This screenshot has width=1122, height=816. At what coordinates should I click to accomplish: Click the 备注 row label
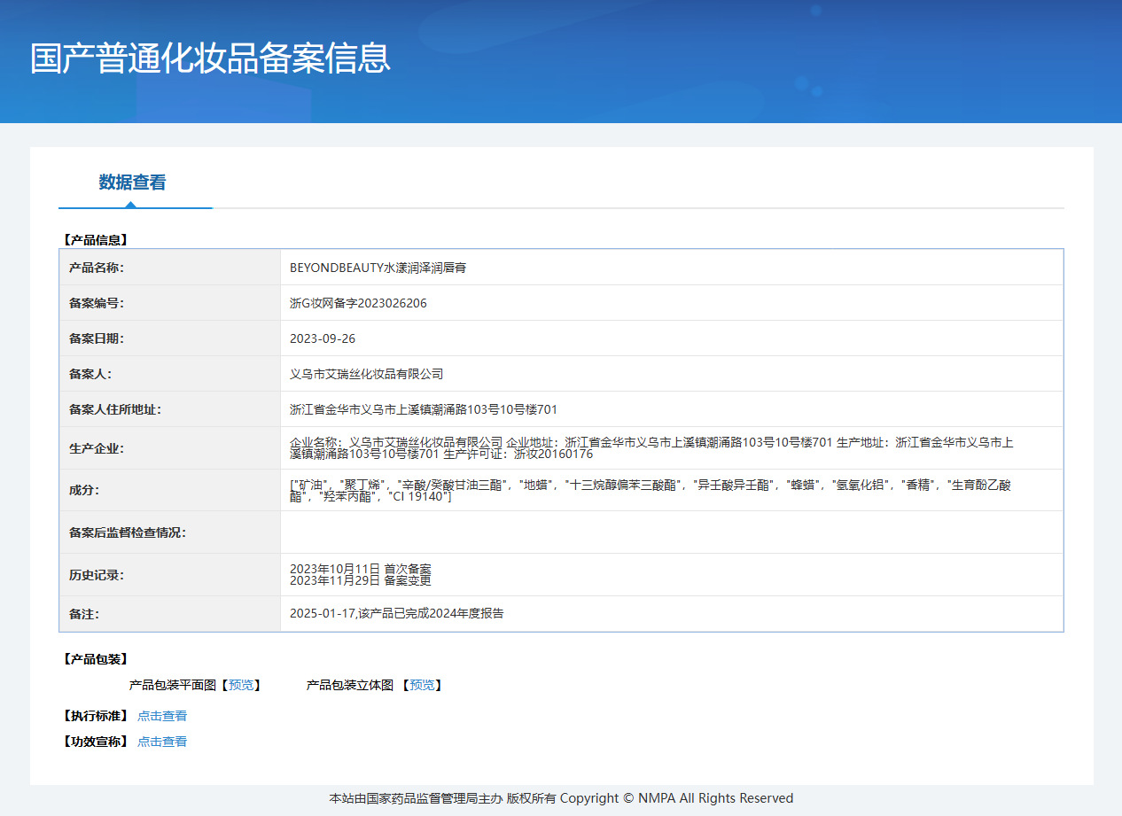(x=84, y=613)
